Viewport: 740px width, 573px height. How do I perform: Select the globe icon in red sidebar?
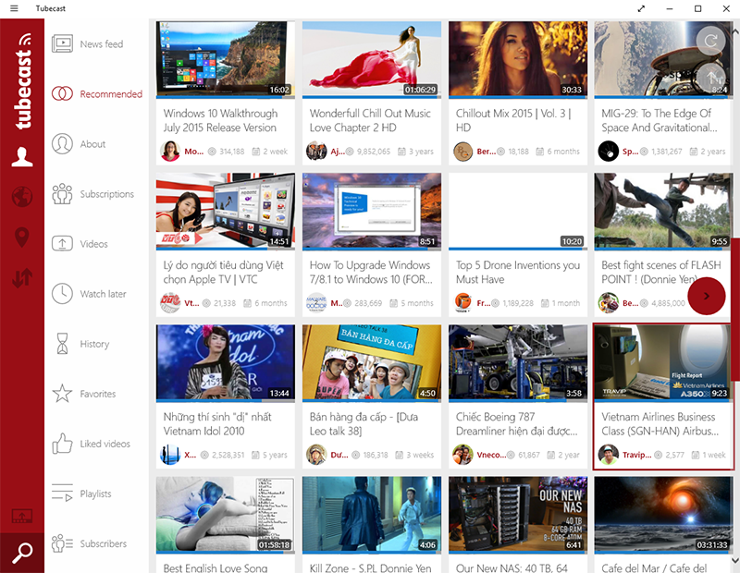click(x=22, y=196)
